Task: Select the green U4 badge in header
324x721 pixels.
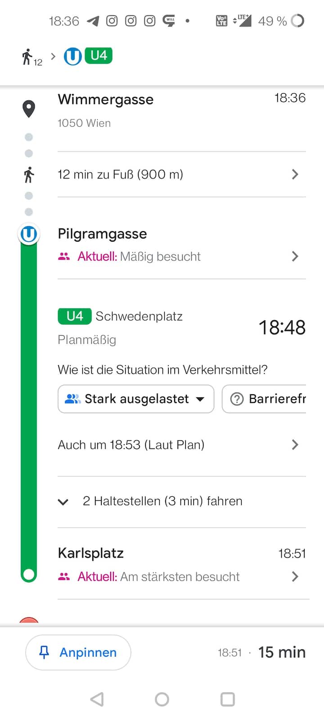Action: click(x=99, y=56)
